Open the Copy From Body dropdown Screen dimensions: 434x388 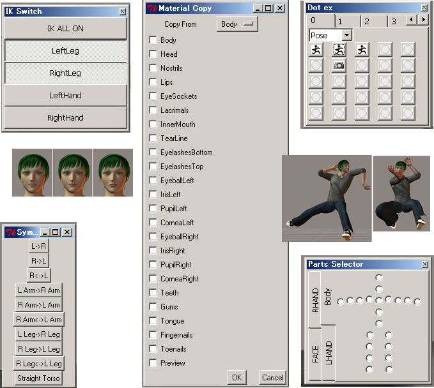pos(237,24)
